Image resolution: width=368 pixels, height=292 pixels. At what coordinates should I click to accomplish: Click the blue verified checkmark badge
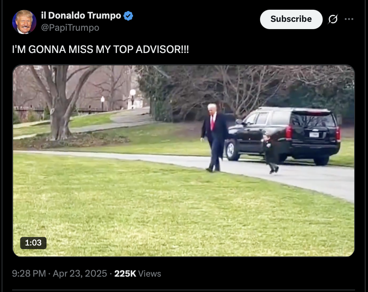tap(128, 16)
